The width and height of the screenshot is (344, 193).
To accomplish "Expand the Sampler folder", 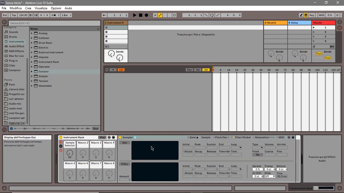I will point(31,72).
